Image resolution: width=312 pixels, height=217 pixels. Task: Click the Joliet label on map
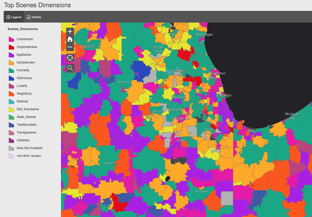(181, 141)
